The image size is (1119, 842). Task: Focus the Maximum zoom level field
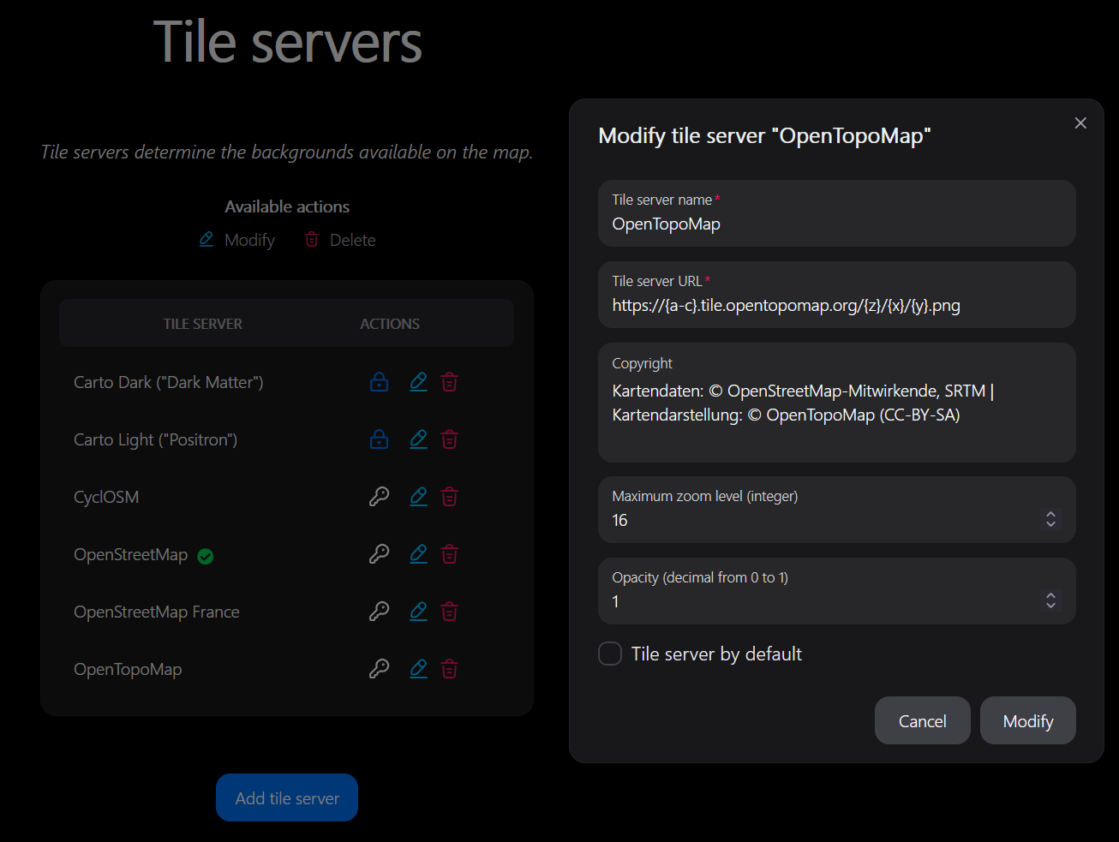(x=837, y=510)
